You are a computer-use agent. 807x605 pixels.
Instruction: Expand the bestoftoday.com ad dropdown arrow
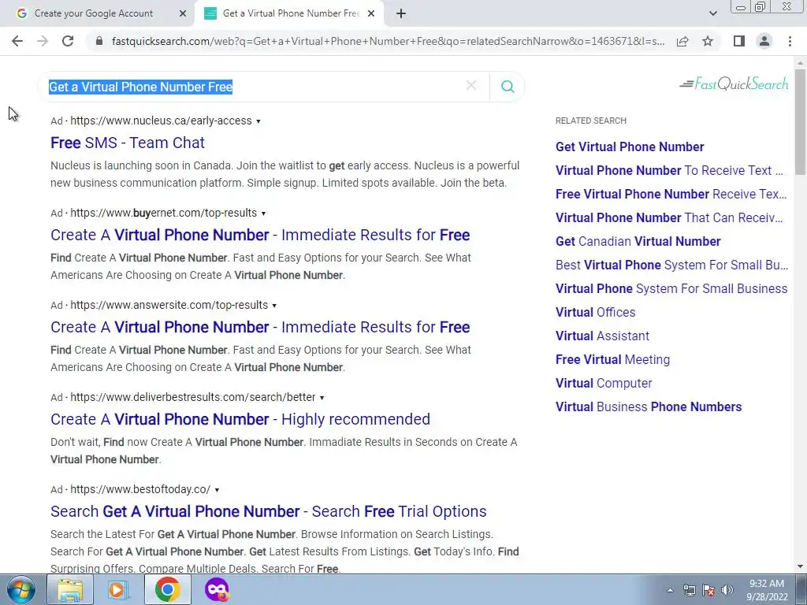coord(217,490)
